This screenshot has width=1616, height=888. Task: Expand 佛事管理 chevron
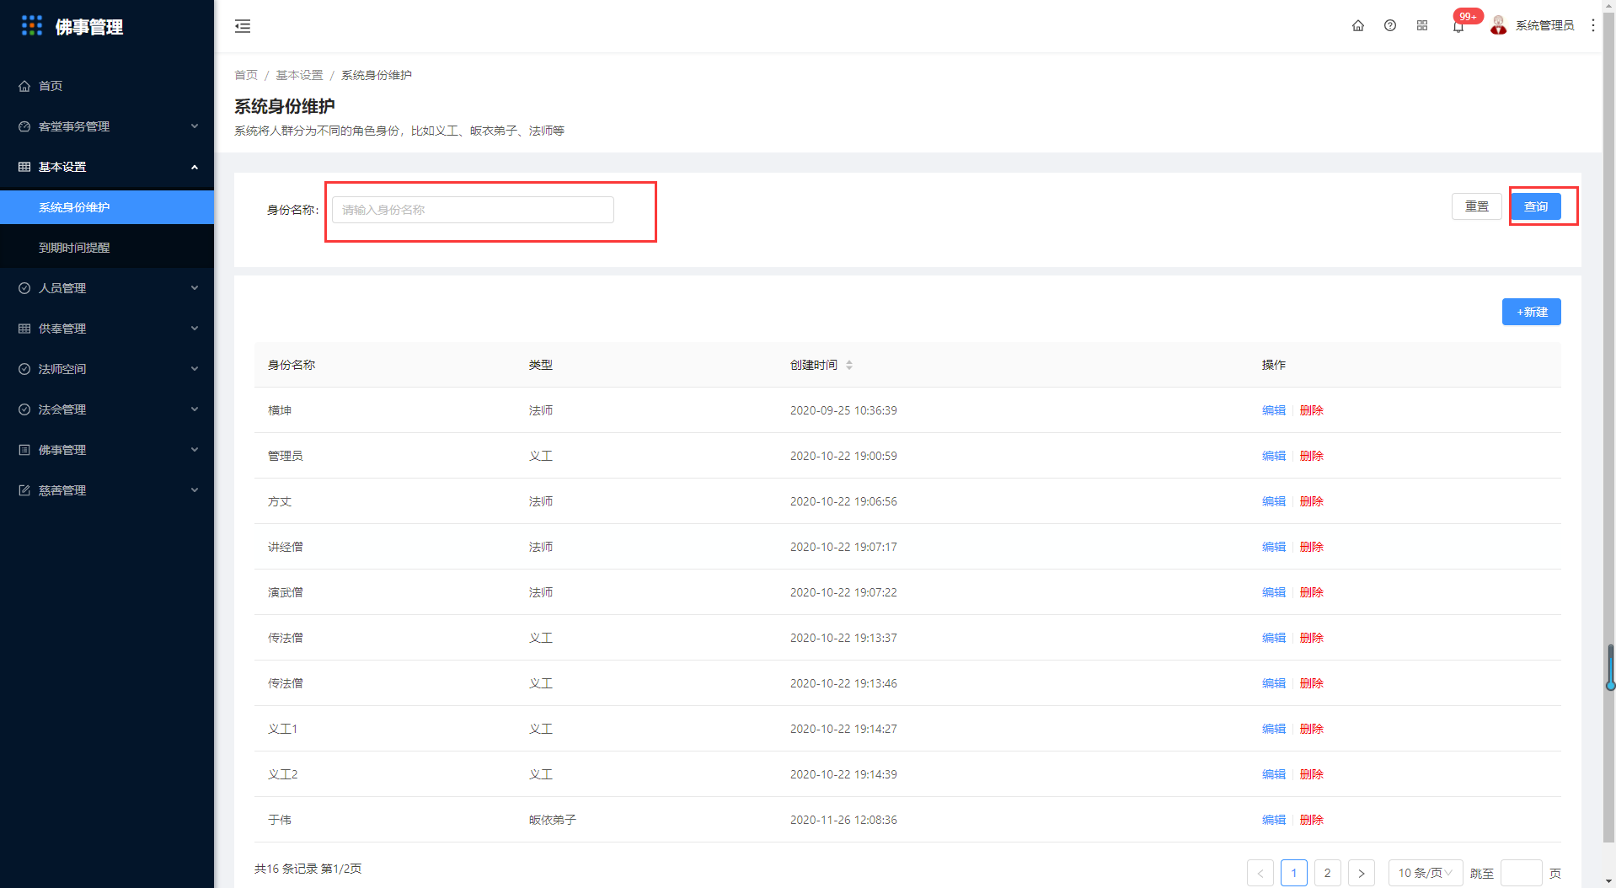[x=195, y=450]
